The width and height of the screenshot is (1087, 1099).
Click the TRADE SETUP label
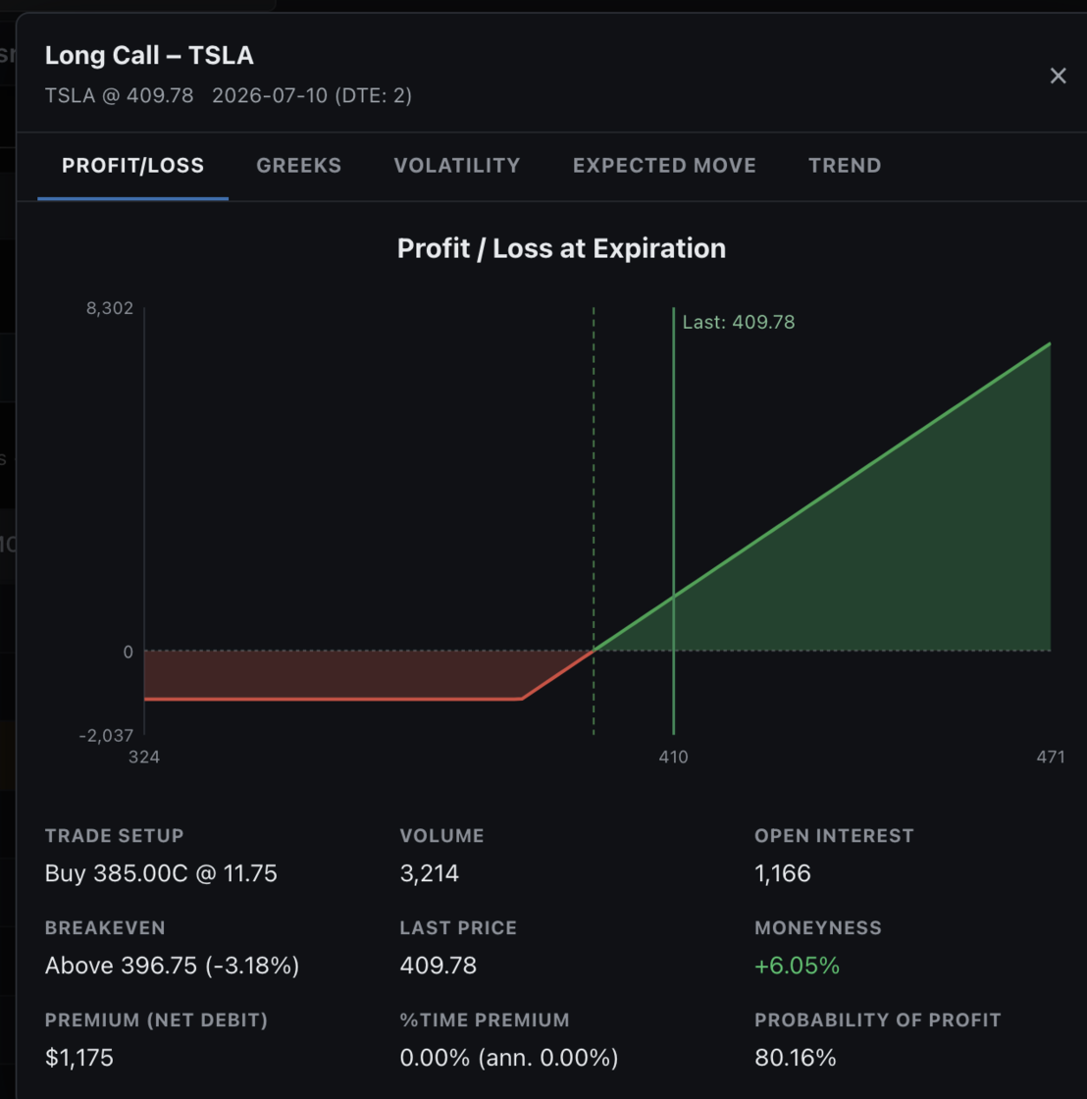[114, 835]
